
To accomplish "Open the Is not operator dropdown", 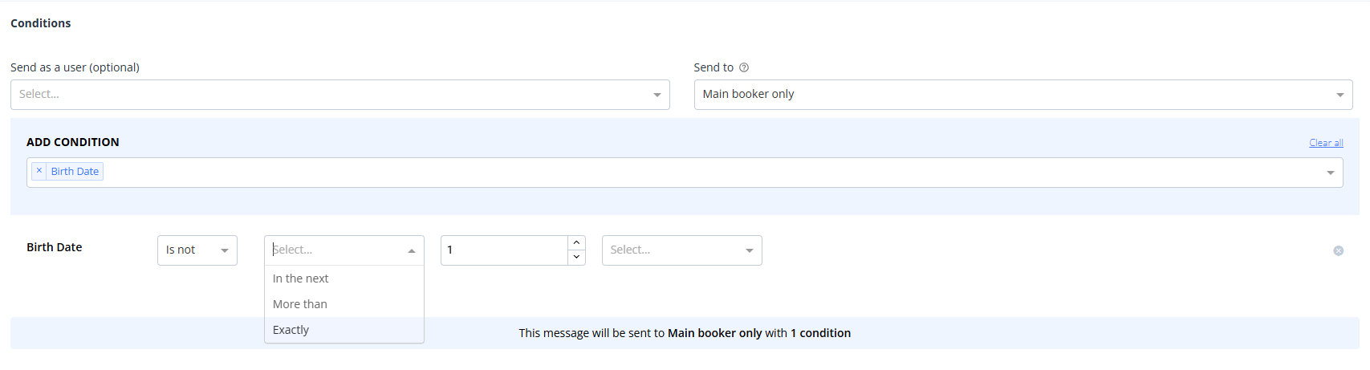I will point(197,250).
